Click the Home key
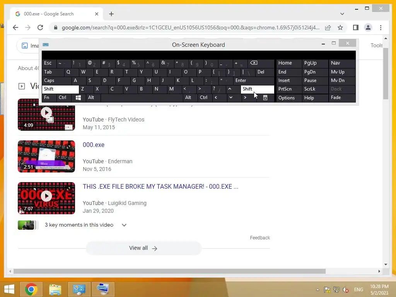396x297 pixels. pyautogui.click(x=289, y=63)
